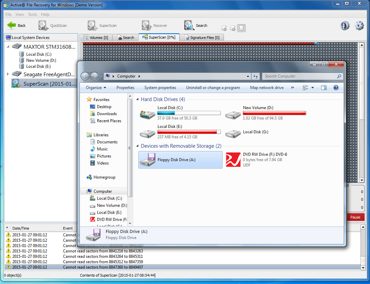This screenshot has height=284, width=370.
Task: Select the Floppy Disk Drive (A:) item
Action: 180,160
